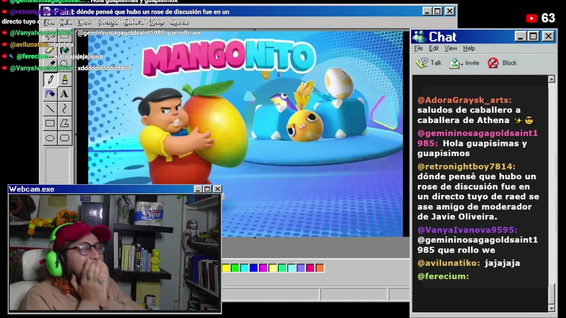Pick the magenta palette color

(263, 268)
